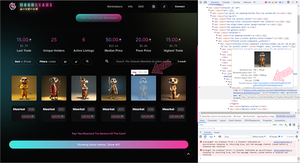Image resolution: width=300 pixels, height=163 pixels.
Task: Open the chart view icon in gallery tools
Action: point(65,62)
